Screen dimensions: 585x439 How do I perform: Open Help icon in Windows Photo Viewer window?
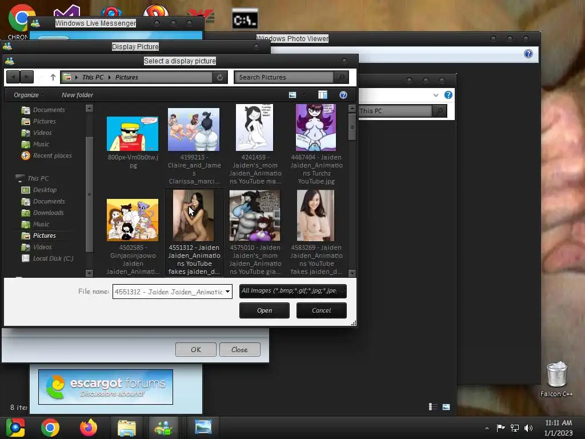(x=528, y=54)
